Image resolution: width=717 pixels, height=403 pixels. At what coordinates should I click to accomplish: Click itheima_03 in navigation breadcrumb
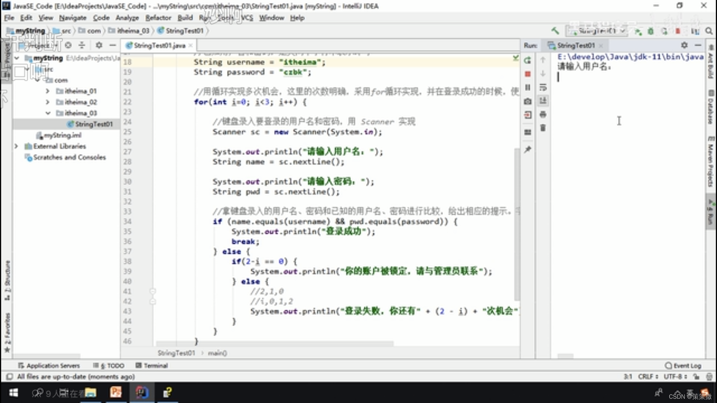(x=129, y=31)
